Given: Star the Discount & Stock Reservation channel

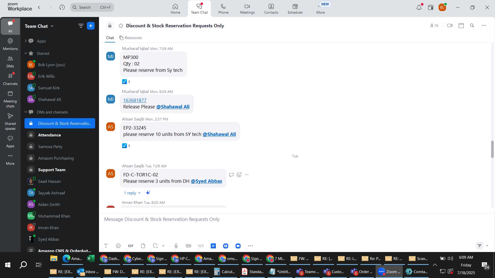Looking at the screenshot, I should tap(121, 26).
